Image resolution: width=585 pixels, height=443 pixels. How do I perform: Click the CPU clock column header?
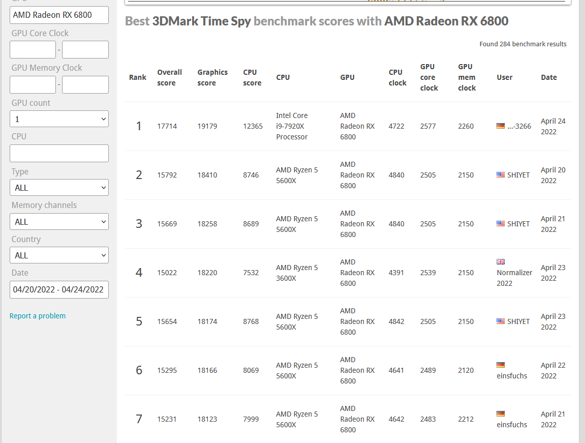[397, 77]
